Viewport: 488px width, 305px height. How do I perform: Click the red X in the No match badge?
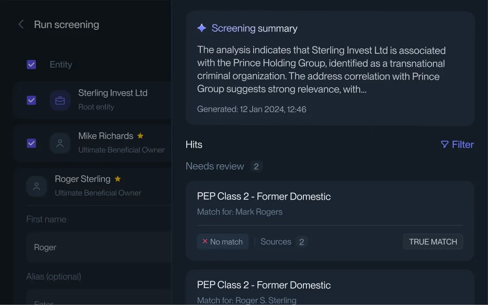204,242
